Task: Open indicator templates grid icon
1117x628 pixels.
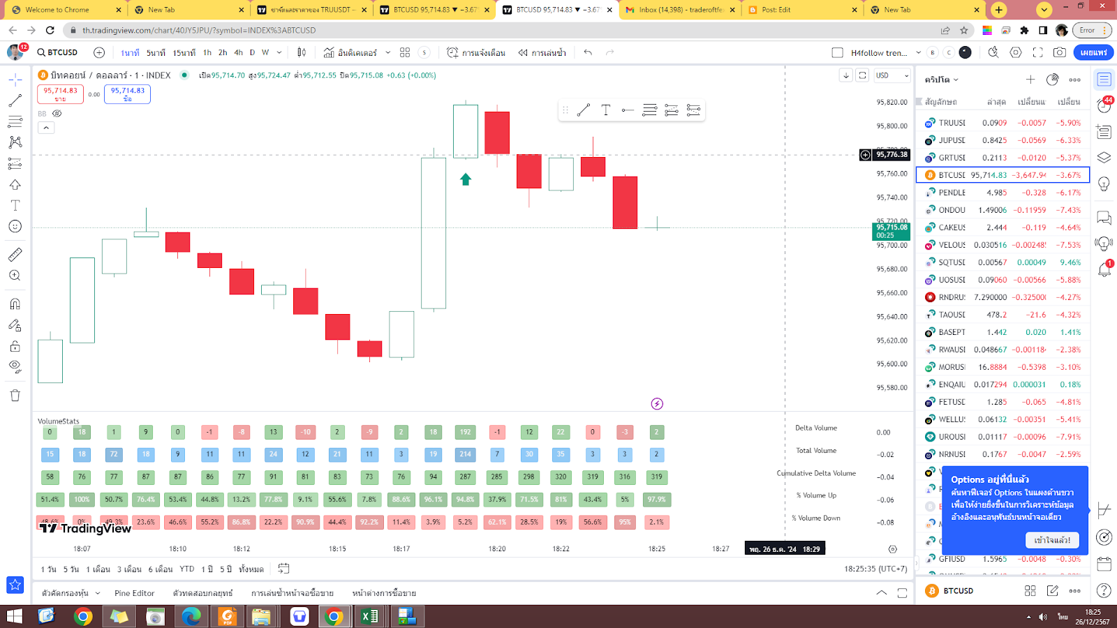Action: click(405, 52)
